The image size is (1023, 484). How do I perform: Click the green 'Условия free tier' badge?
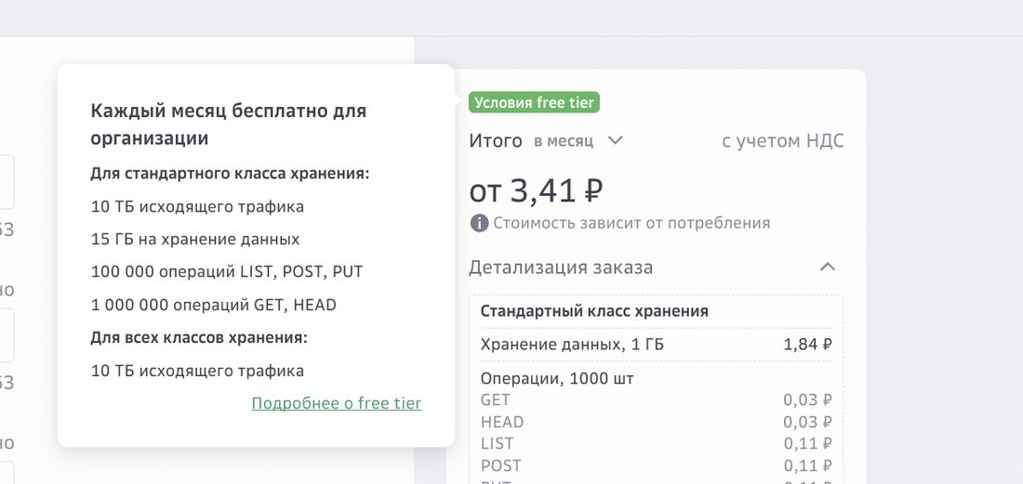[534, 102]
